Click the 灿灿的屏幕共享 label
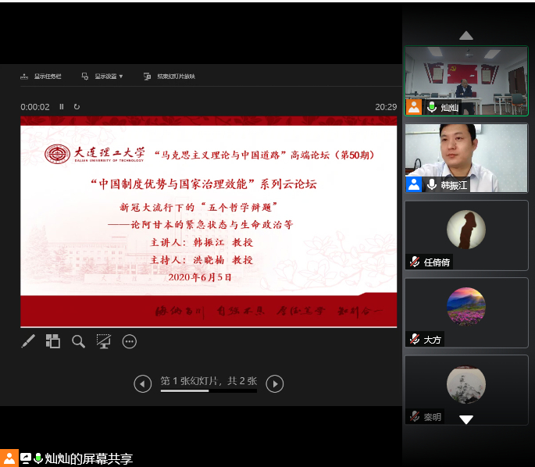The image size is (535, 467). 89,458
